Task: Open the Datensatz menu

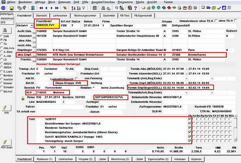Action: [64, 2]
